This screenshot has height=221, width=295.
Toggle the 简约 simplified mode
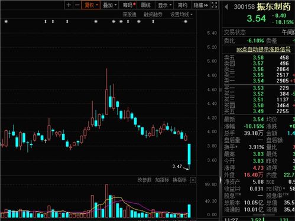(x=183, y=5)
